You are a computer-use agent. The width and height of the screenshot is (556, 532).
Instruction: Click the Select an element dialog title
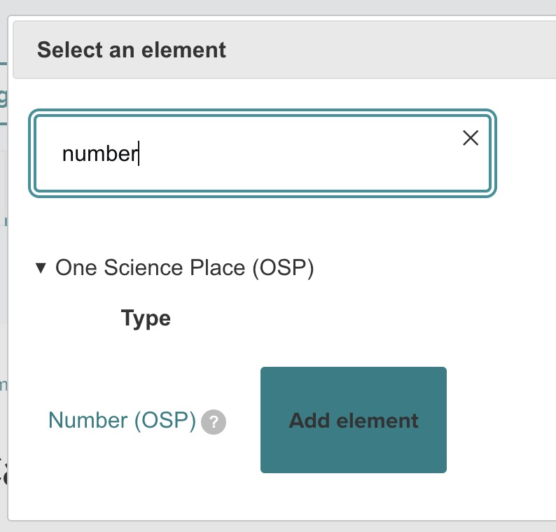coord(132,50)
